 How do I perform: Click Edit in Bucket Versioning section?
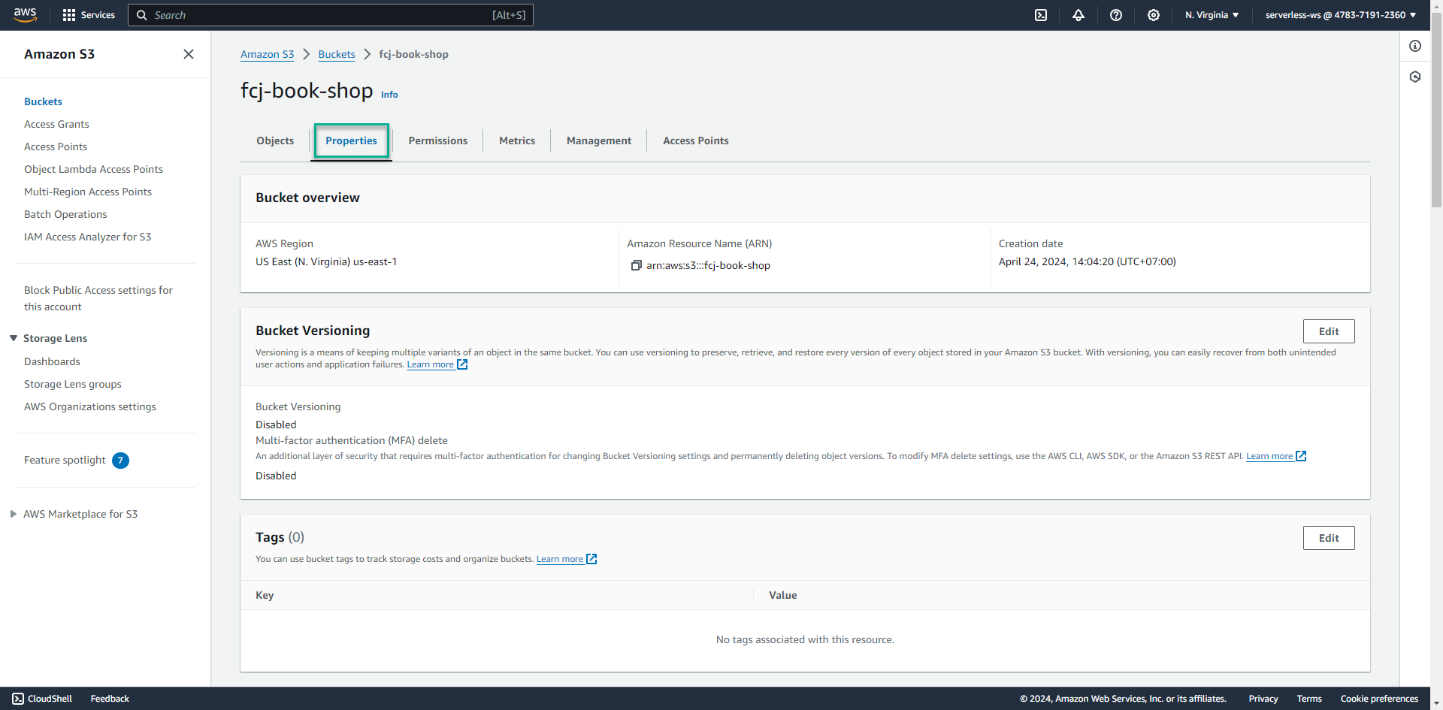[x=1329, y=331]
